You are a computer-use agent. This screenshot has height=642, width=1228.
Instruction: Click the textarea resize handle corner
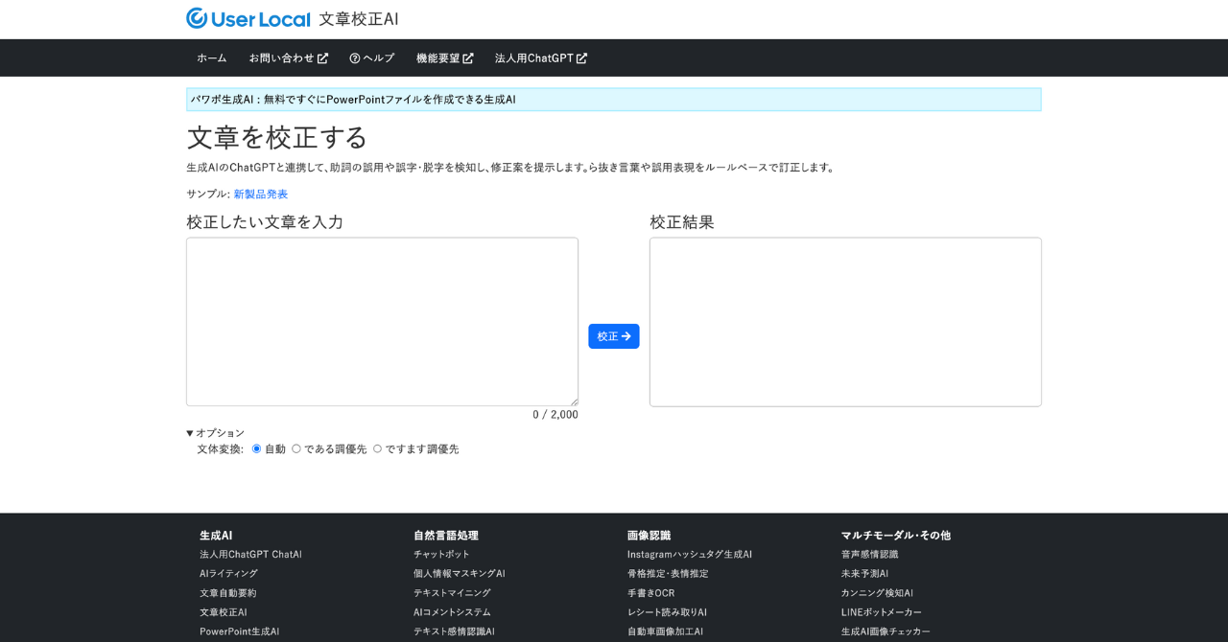(575, 402)
